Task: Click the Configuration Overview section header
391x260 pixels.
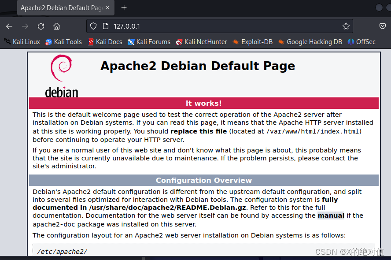Action: click(x=204, y=180)
